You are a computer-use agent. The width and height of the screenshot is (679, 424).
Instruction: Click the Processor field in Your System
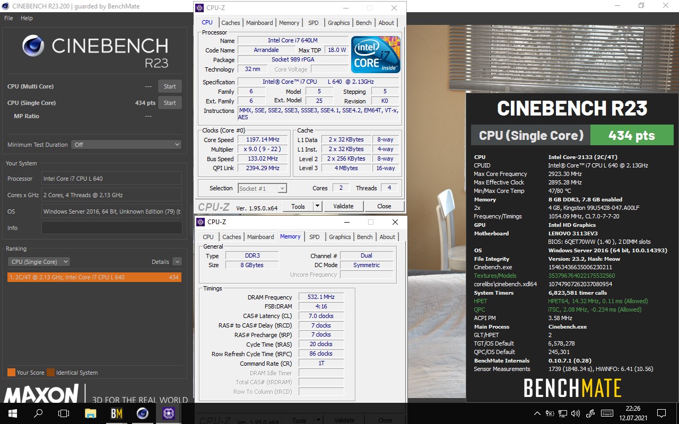pos(111,179)
